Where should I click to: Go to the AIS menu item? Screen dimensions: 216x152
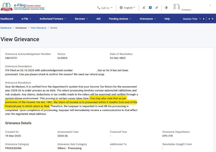pos(98,19)
